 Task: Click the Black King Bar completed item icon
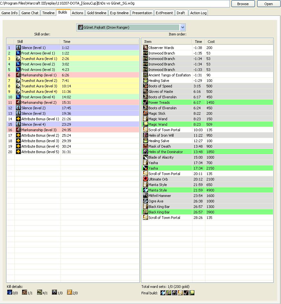(x=145, y=212)
